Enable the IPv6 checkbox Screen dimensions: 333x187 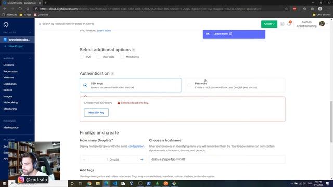[x=82, y=57]
